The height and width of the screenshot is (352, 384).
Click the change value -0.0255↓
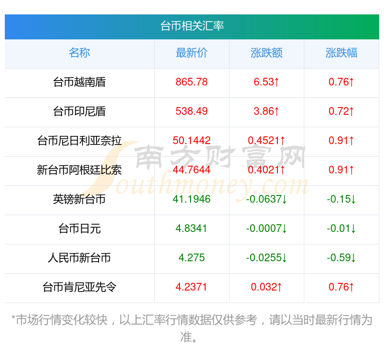point(266,258)
